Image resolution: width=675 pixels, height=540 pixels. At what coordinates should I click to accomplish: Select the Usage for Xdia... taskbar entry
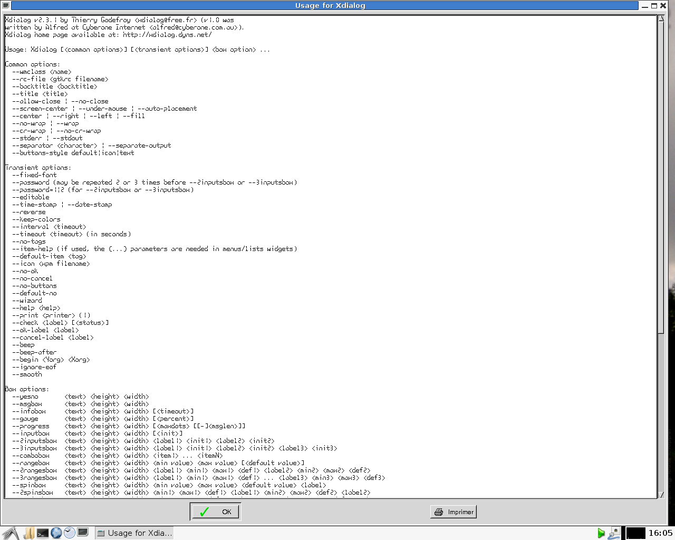[x=134, y=533]
